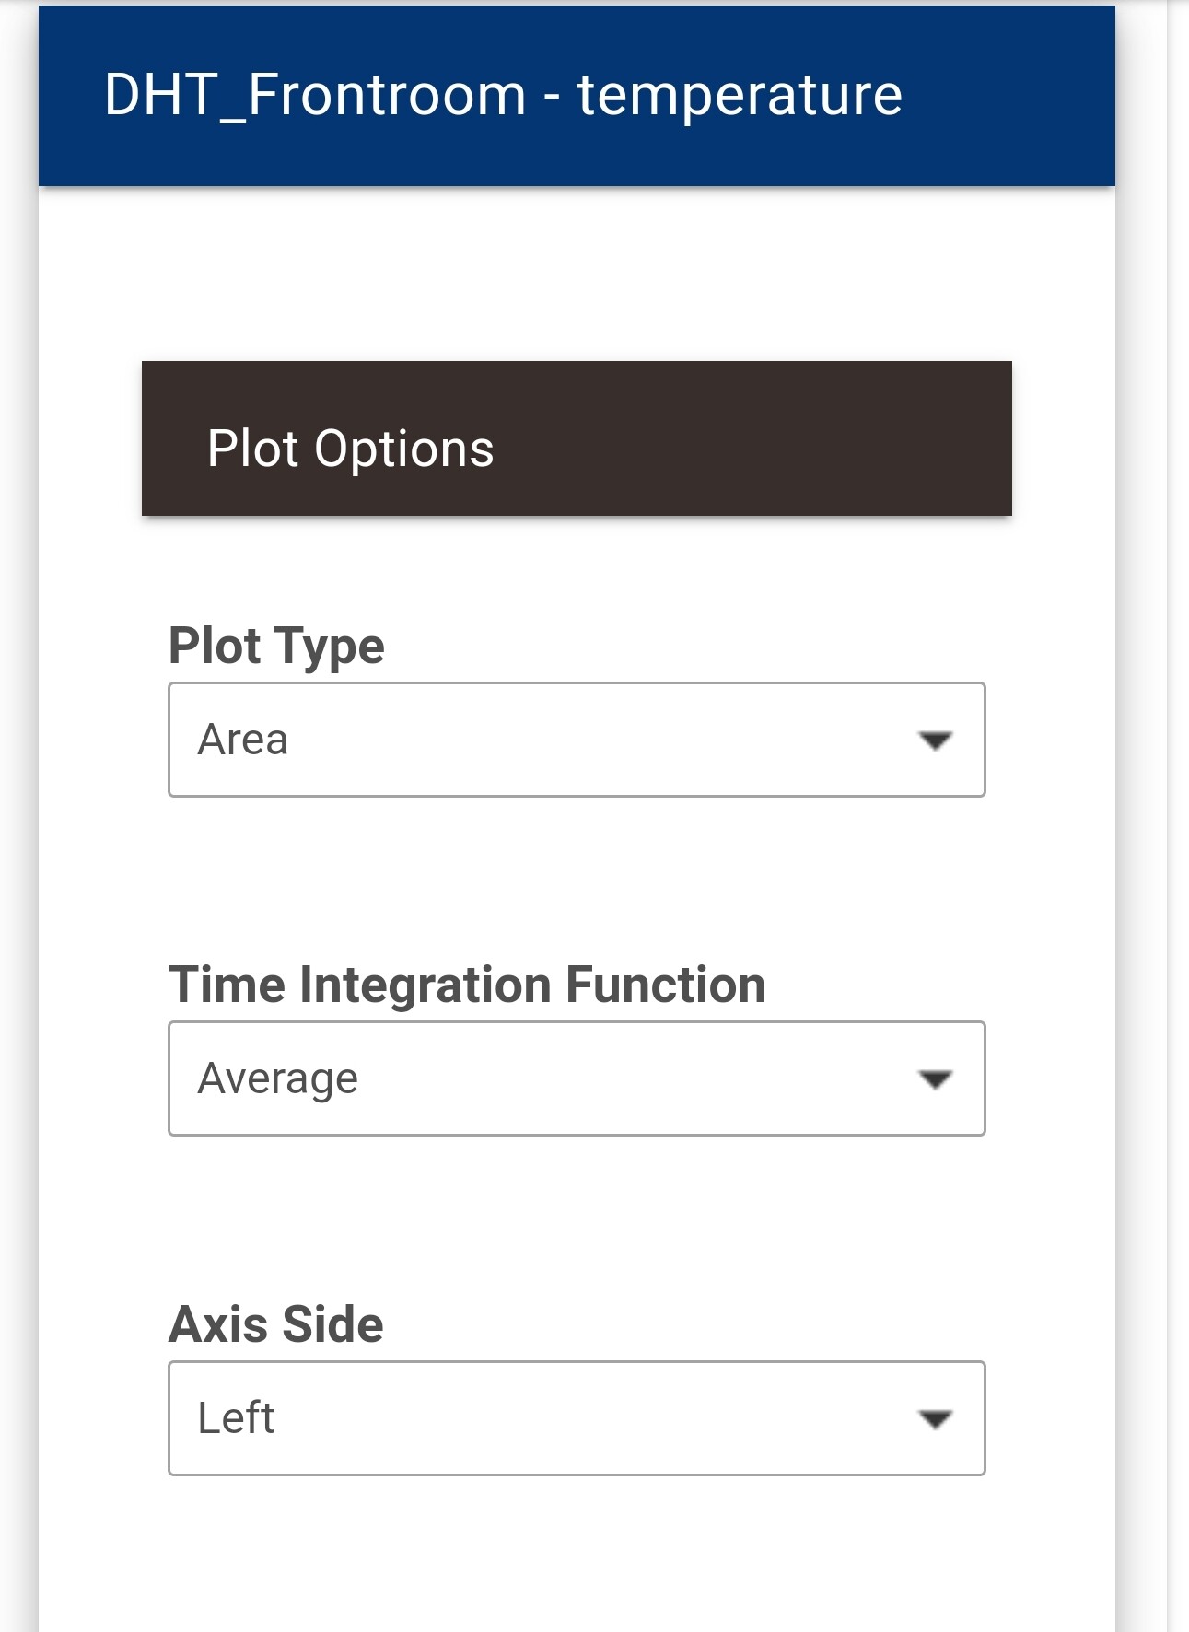Click the Plot Type dropdown arrow
This screenshot has height=1632, width=1189.
(x=935, y=740)
